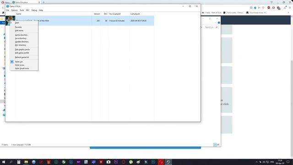Click the blue shield icon in Opera address bar
The image size is (293, 165).
255,8
